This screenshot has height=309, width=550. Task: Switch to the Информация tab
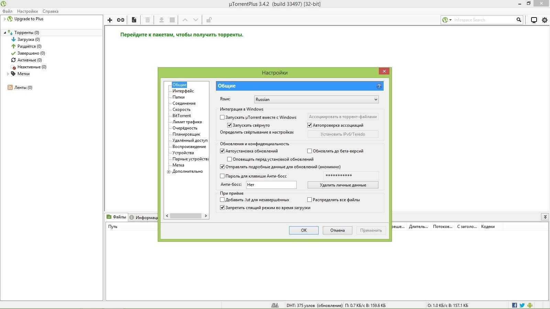click(143, 218)
